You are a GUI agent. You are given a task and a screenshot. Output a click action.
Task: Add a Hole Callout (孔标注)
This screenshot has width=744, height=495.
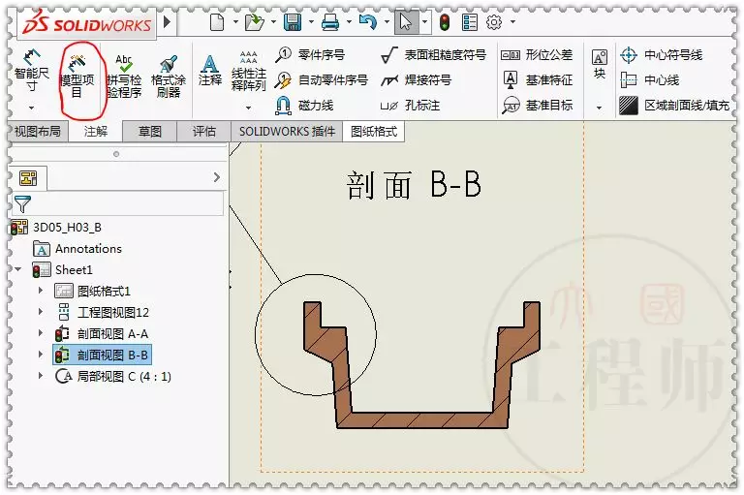[x=410, y=105]
